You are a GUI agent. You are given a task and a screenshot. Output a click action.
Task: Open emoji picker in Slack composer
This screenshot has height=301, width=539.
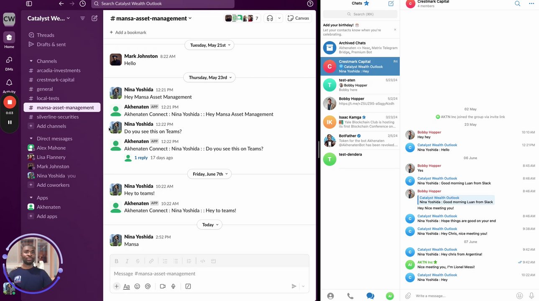[137, 286]
